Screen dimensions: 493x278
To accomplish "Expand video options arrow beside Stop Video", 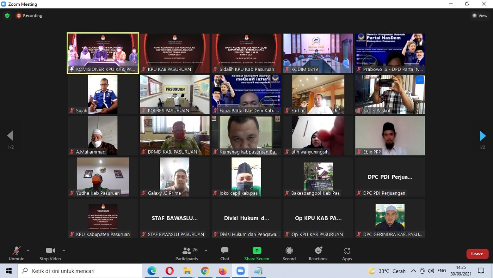I will [64, 251].
